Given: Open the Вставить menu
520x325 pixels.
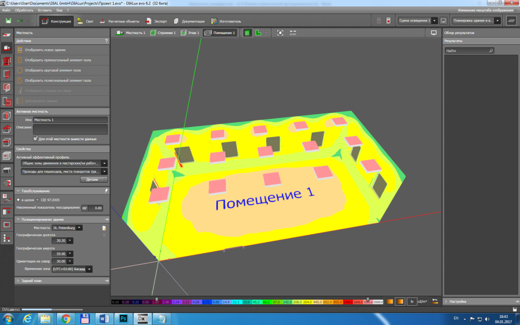Looking at the screenshot, I should click(x=45, y=10).
